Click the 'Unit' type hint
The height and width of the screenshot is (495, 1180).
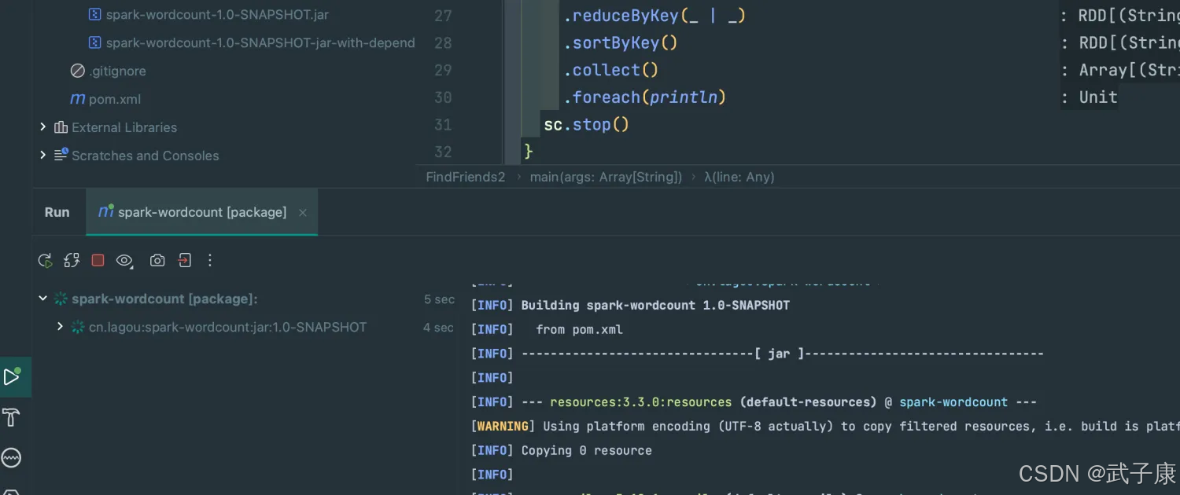point(1098,97)
